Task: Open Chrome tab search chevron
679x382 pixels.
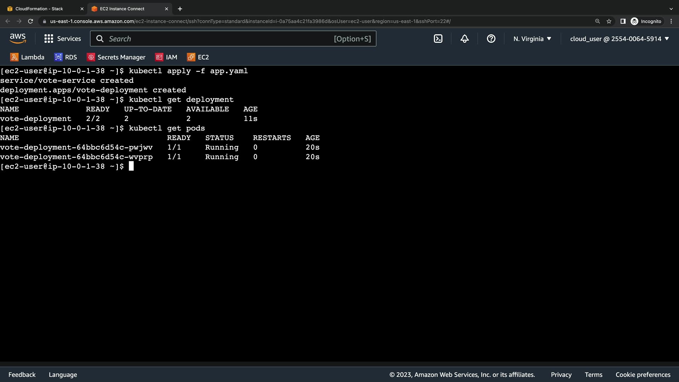Action: 671,9
